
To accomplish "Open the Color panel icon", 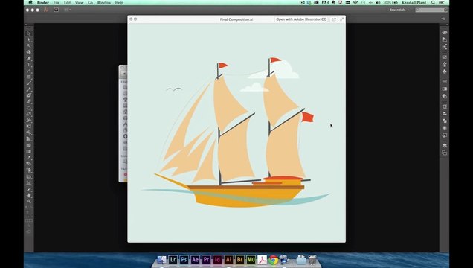I will [444, 32].
